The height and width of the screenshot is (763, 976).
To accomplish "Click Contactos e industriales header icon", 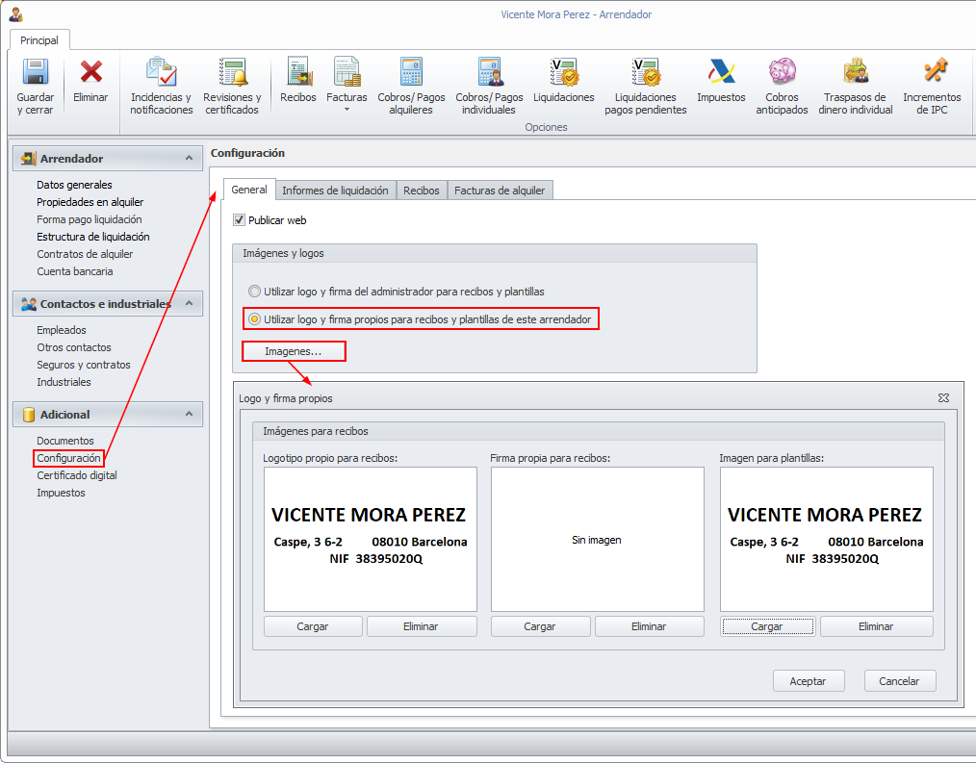I will click(29, 304).
